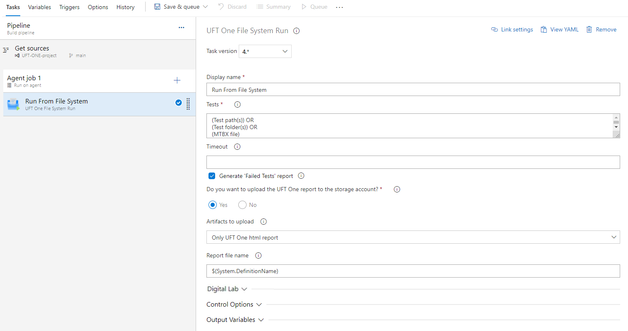Click the info icon next to Tests label

click(x=237, y=105)
